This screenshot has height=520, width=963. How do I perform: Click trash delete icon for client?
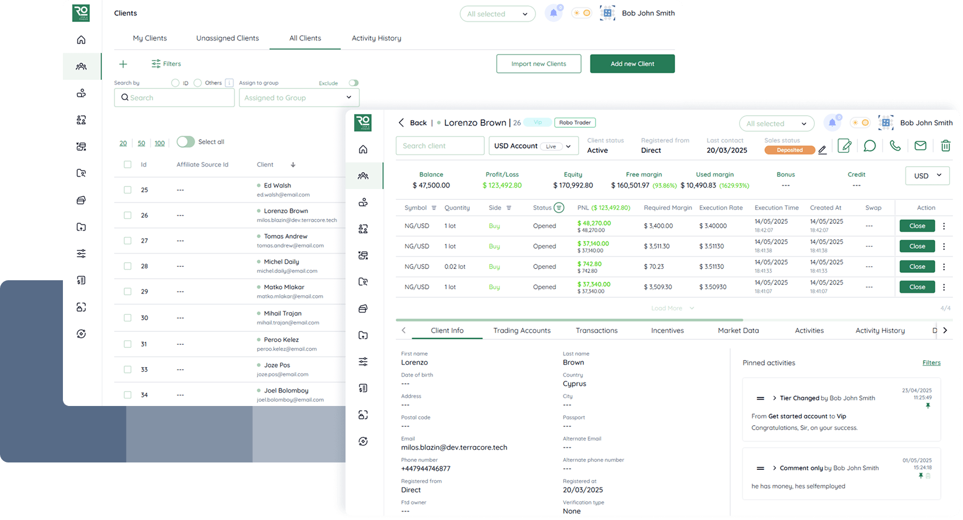click(945, 145)
